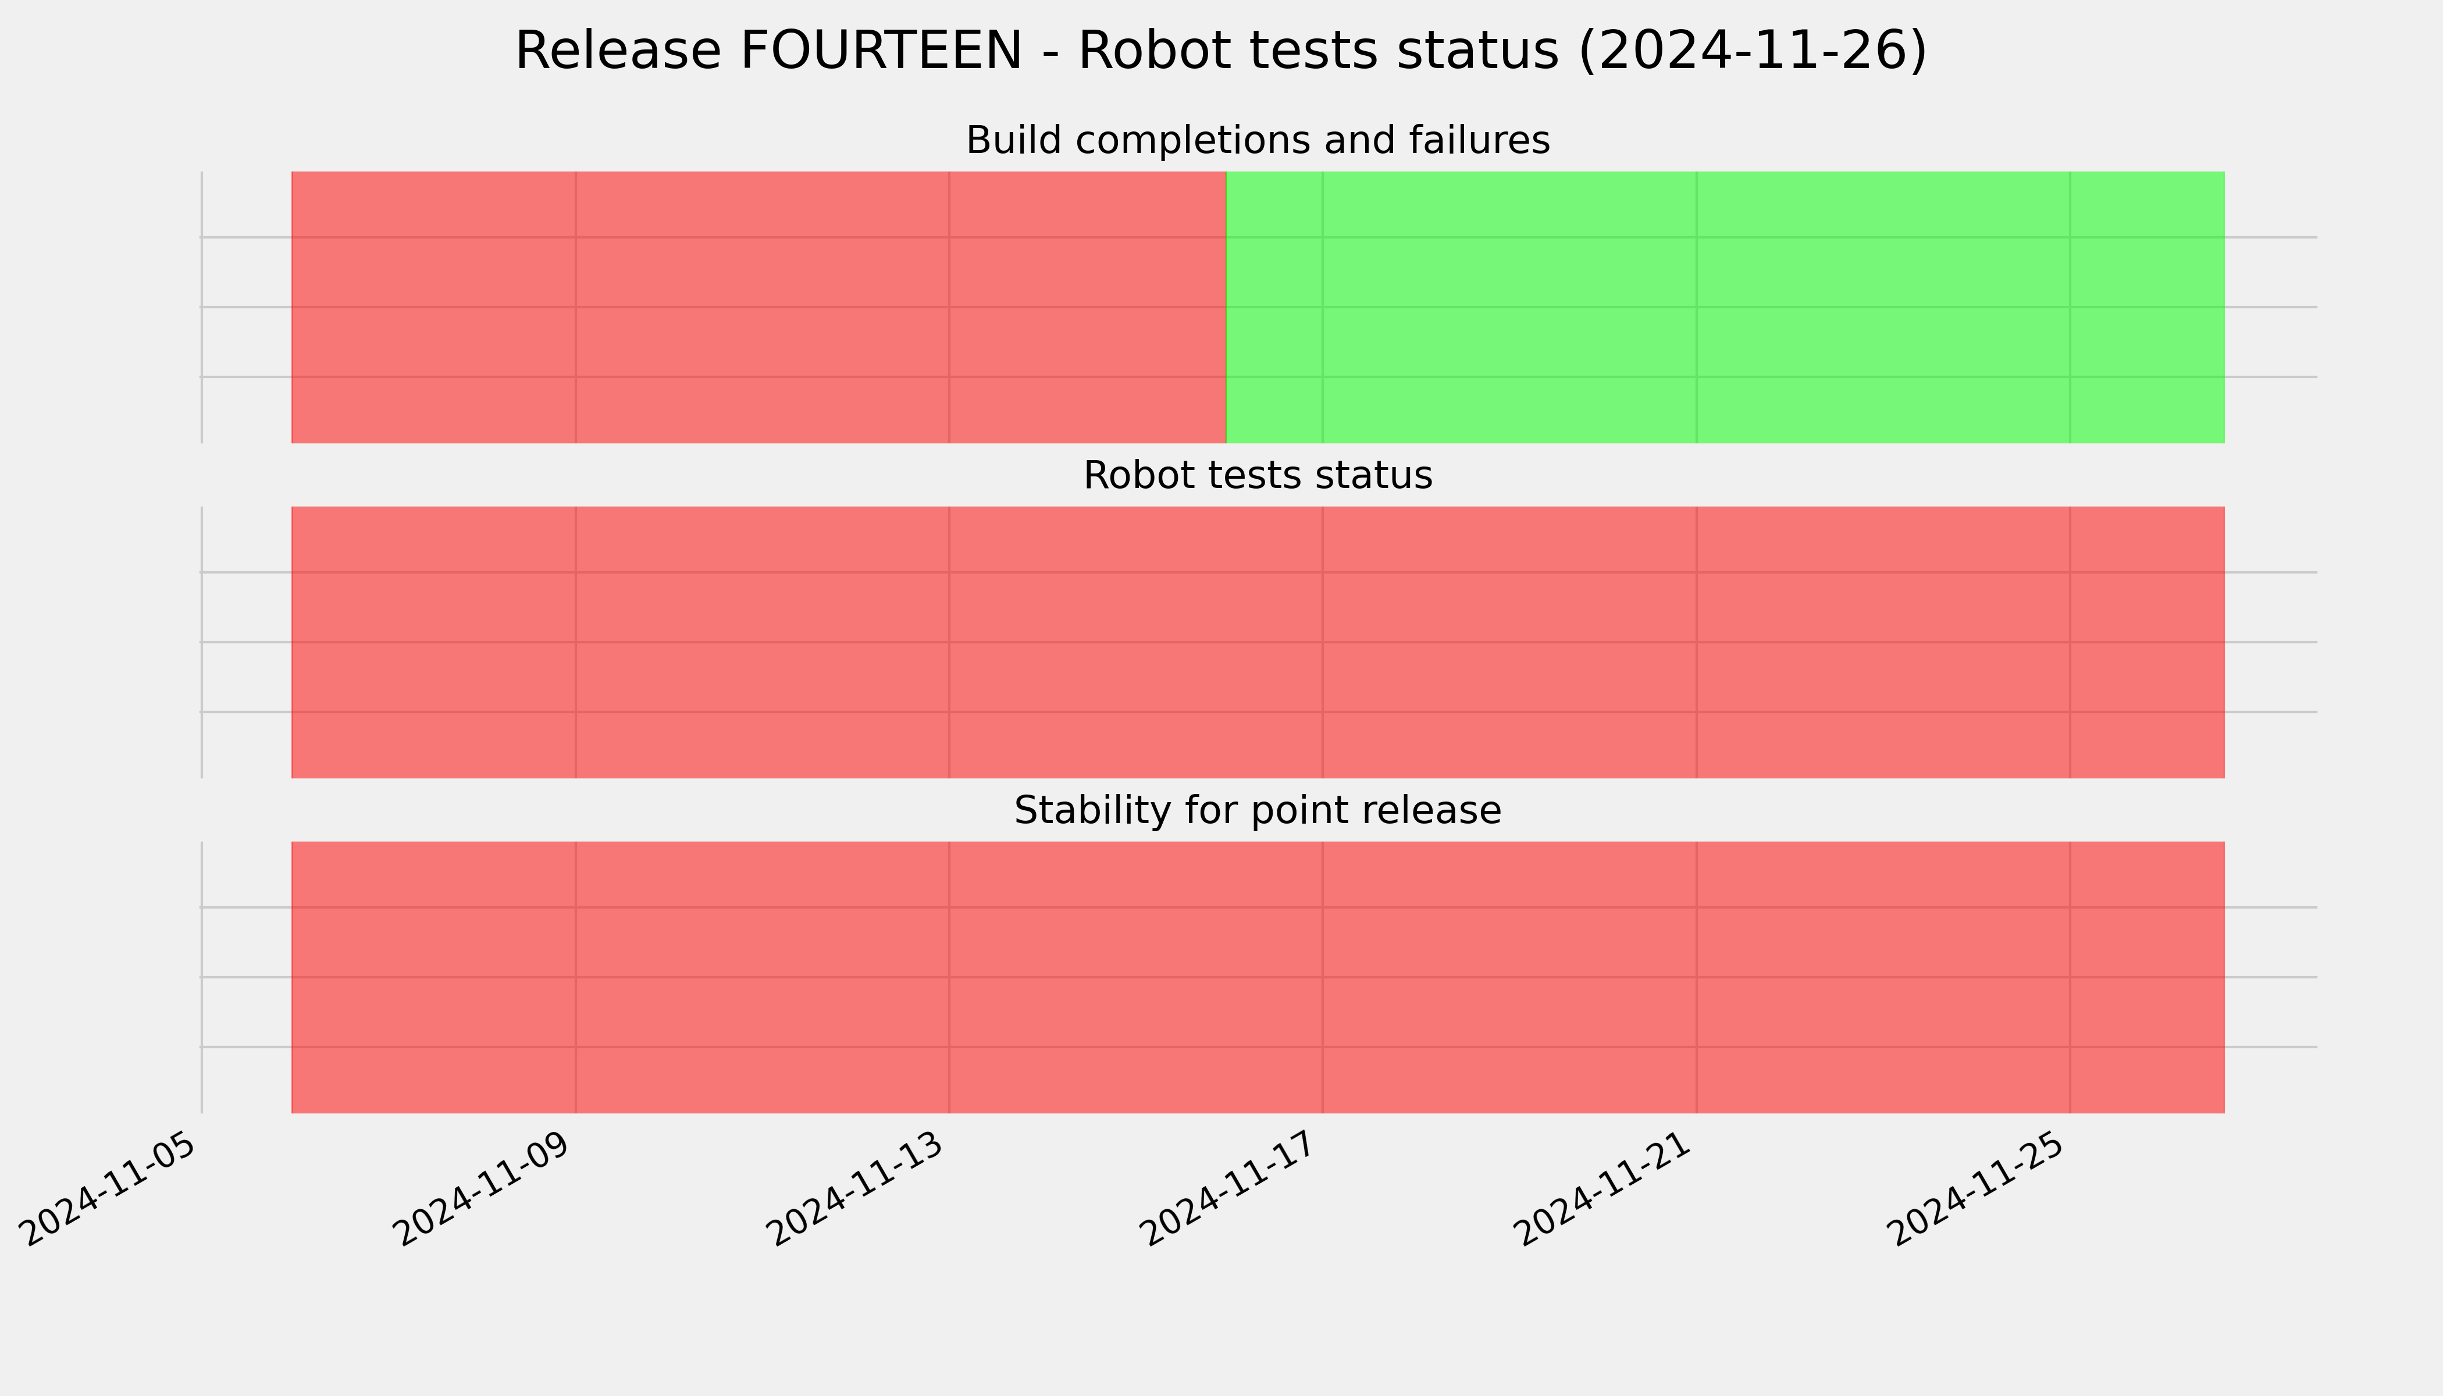Click the 2024-11-13 gridline in Robot tests chart
The image size is (2443, 1396).
(949, 642)
